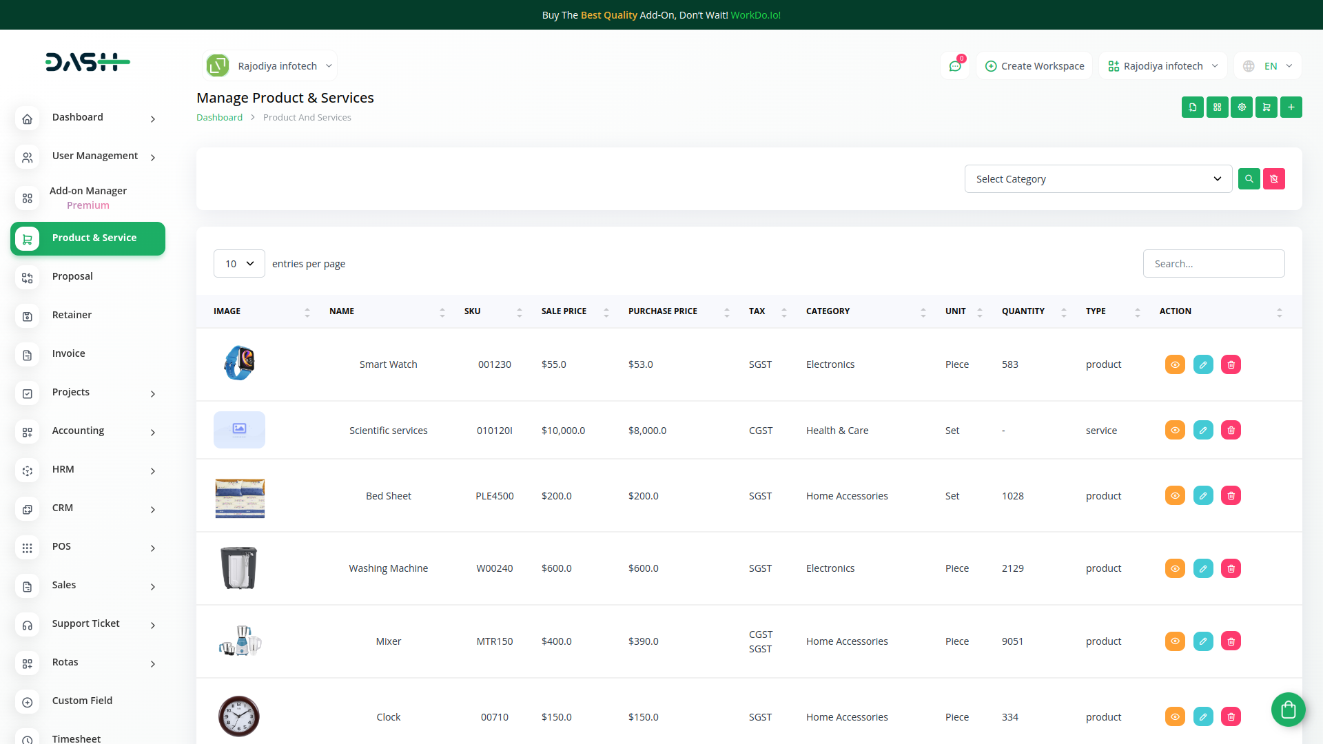Click the green plus create button
The image size is (1323, 744).
tap(1291, 107)
